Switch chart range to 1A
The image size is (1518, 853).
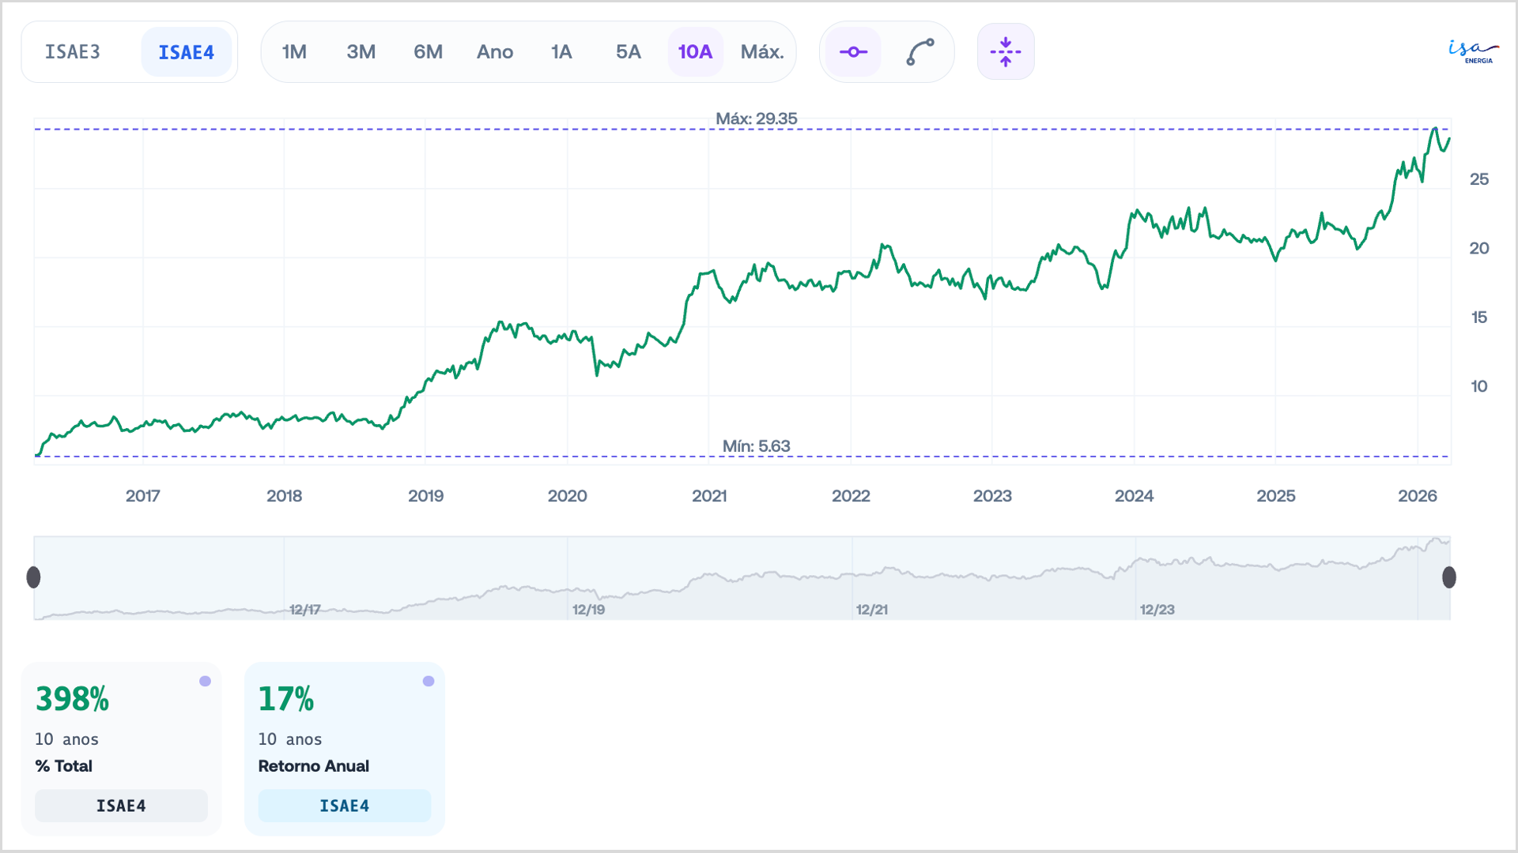coord(561,52)
